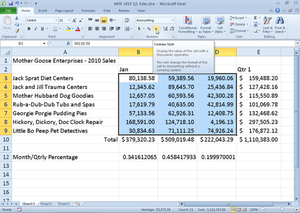Decrease indent in Alignment group
The height and width of the screenshot is (213, 300).
[x=112, y=29]
